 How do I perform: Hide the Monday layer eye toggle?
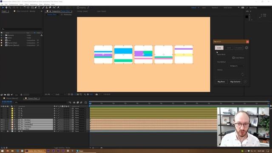[2, 120]
